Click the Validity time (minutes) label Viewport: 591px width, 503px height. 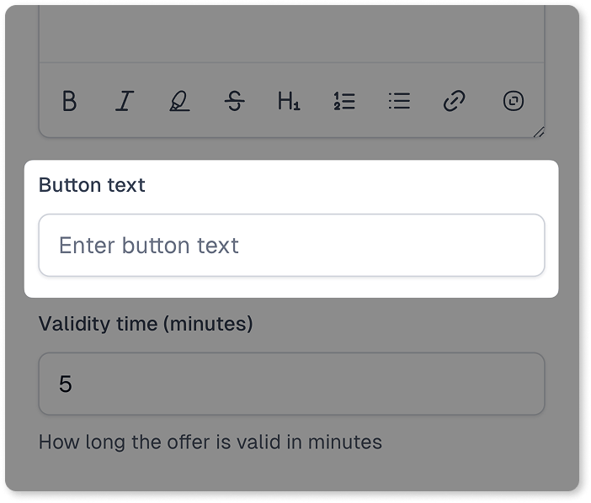point(146,324)
